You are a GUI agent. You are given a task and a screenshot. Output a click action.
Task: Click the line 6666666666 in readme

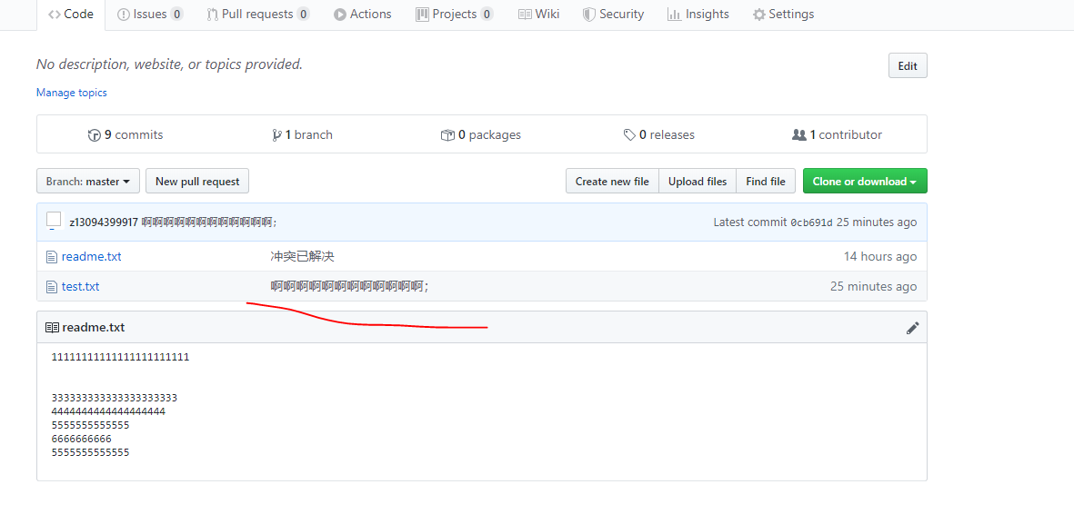click(82, 439)
